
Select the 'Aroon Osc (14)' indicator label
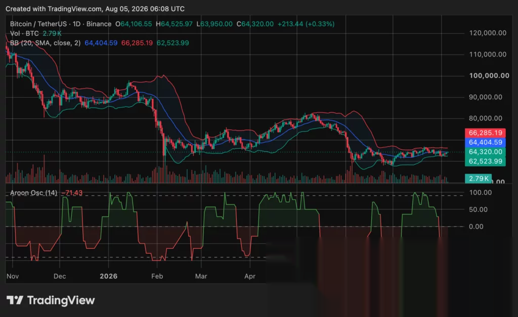pos(34,193)
